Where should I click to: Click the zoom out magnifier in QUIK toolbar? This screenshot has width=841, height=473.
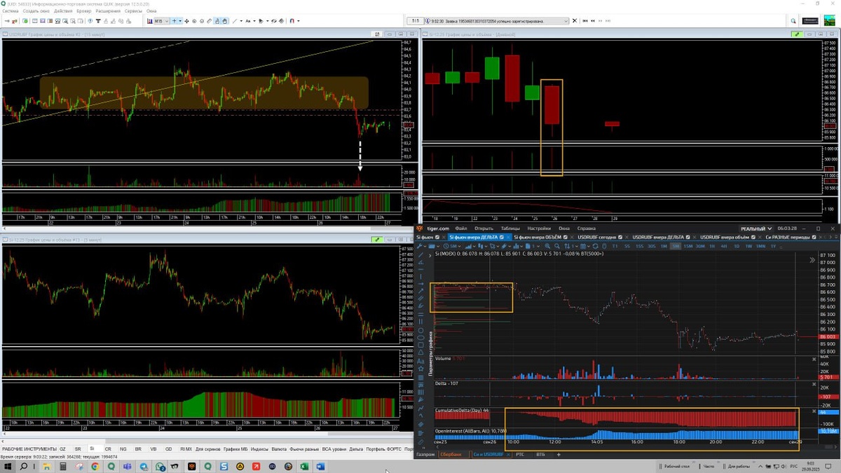[x=202, y=21]
